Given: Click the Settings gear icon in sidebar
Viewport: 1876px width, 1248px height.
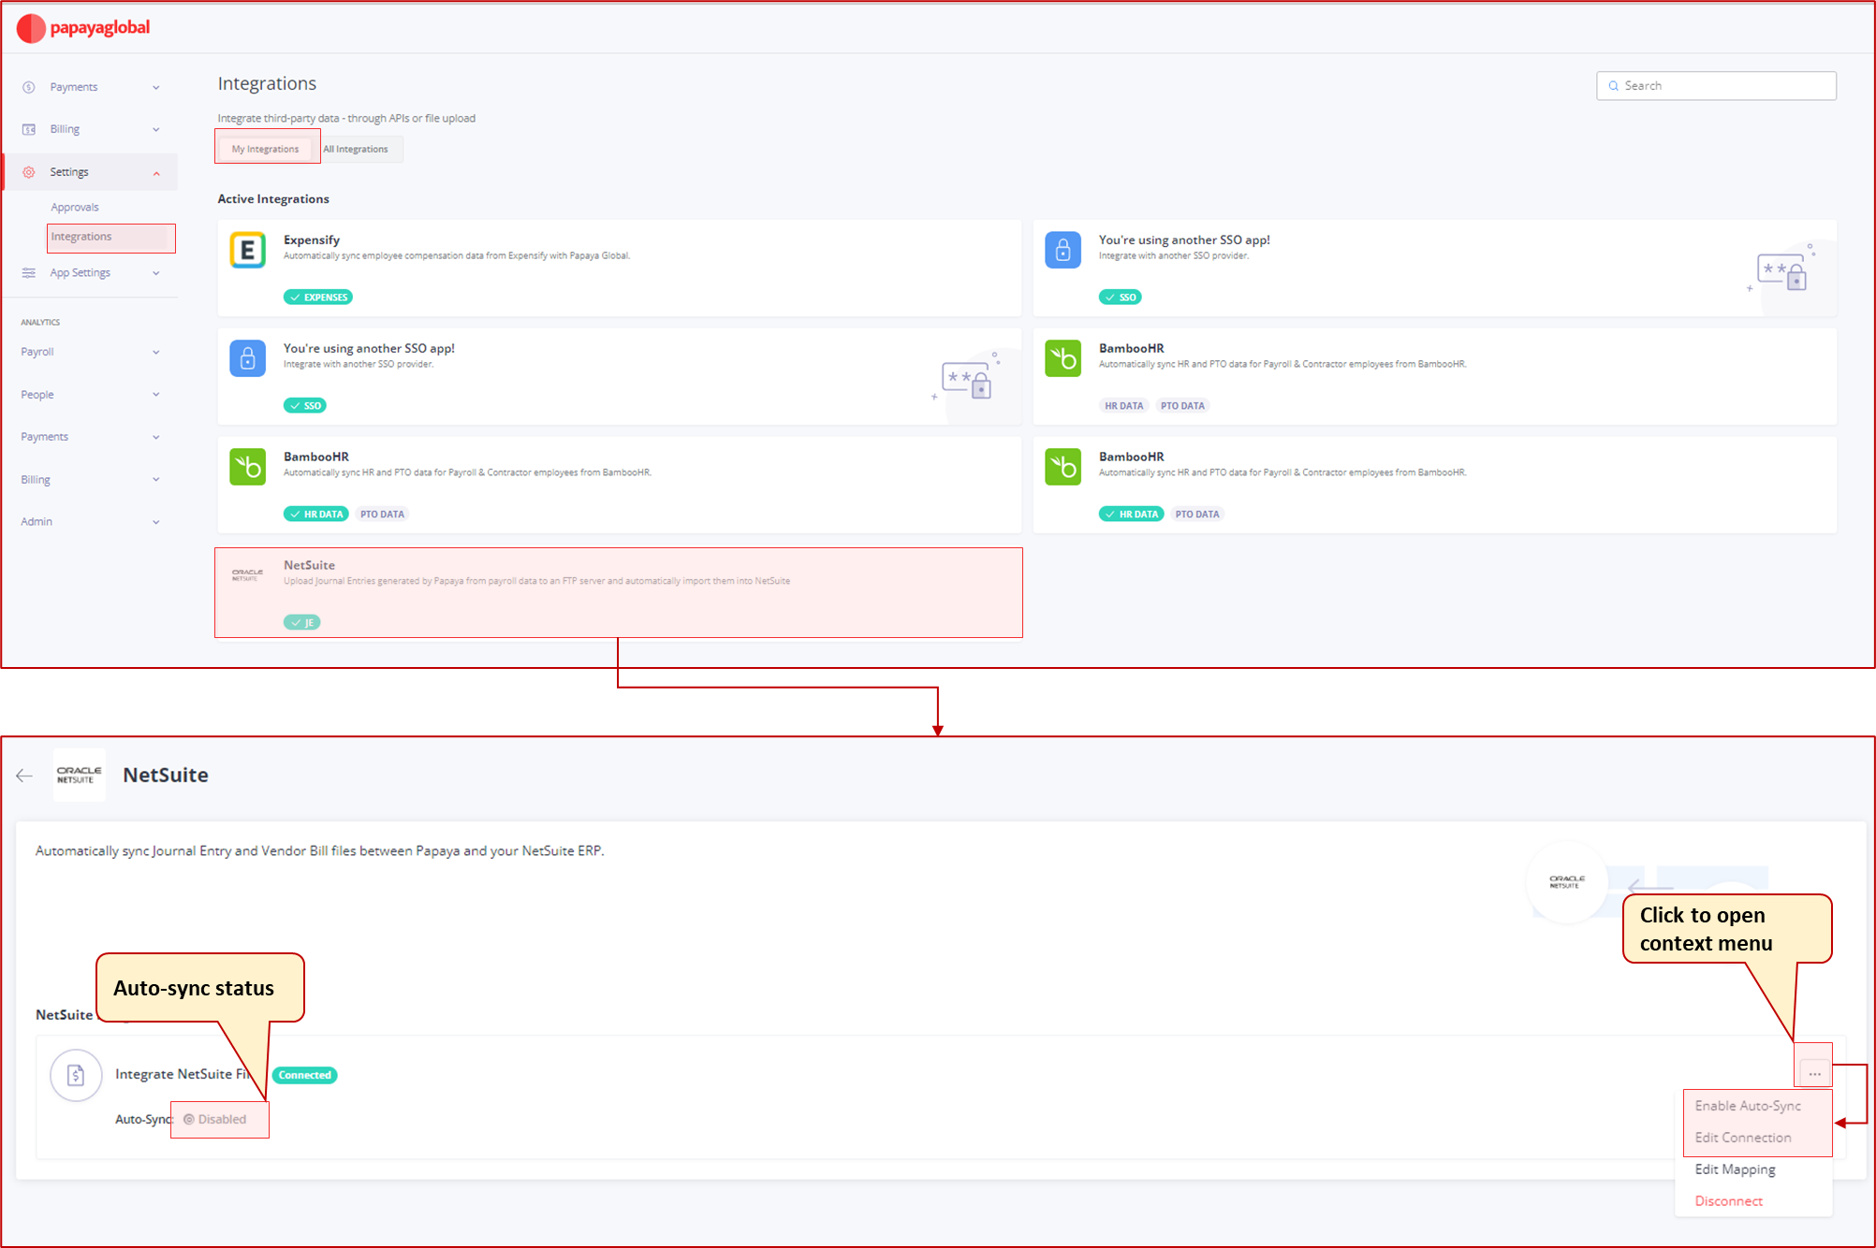Looking at the screenshot, I should (x=27, y=171).
